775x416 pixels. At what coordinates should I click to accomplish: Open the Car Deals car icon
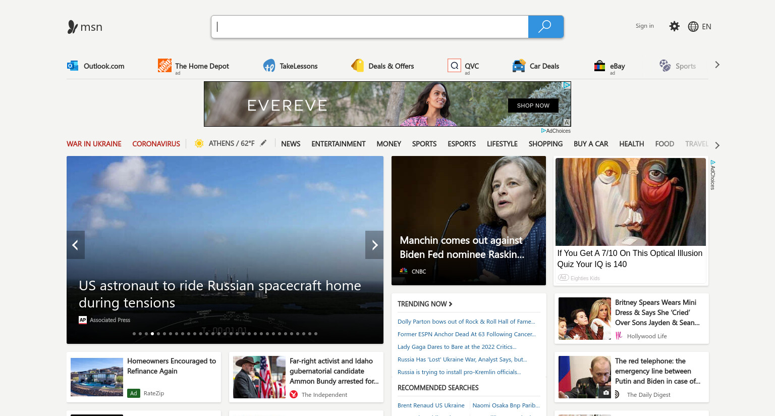pos(519,66)
